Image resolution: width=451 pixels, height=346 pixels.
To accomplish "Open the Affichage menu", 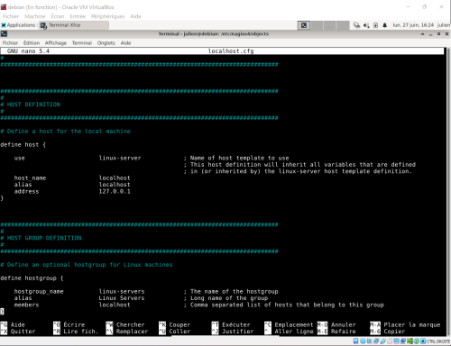I will 56,43.
